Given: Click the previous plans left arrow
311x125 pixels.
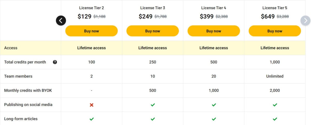Looking at the screenshot, I should coord(61,20).
